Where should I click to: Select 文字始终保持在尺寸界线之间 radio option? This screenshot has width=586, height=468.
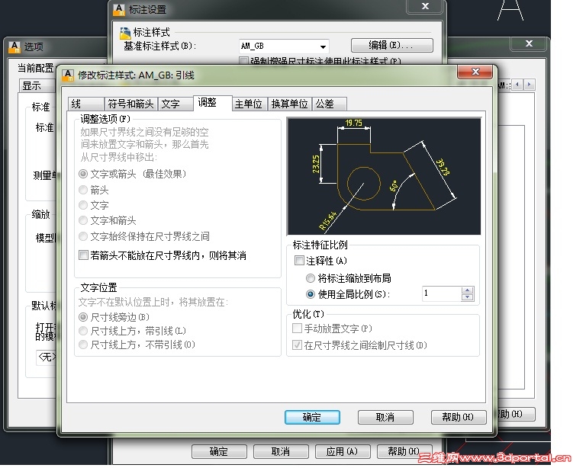click(x=83, y=236)
